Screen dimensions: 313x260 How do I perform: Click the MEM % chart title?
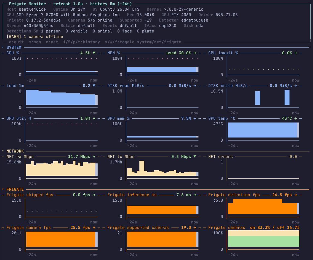coord(114,53)
